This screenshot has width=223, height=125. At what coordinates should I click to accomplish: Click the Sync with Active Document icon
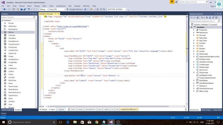pyautogui.click(x=207, y=18)
